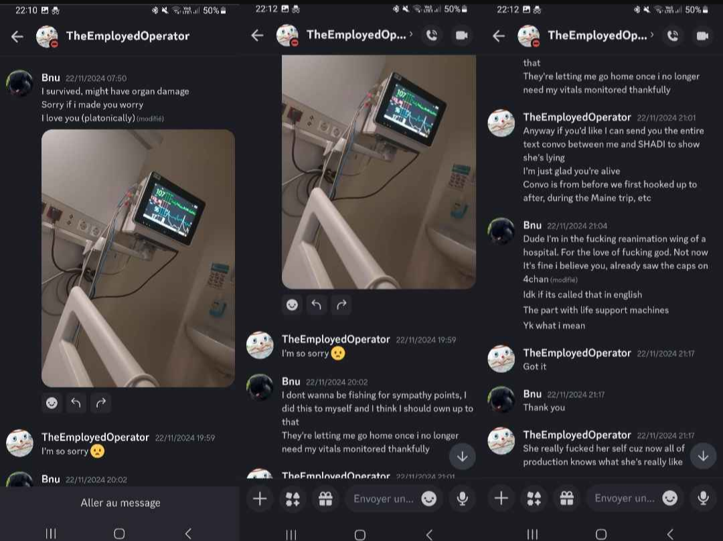This screenshot has width=723, height=541.
Task: Focus Envoyer un... message field in middle chat
Action: 383,499
